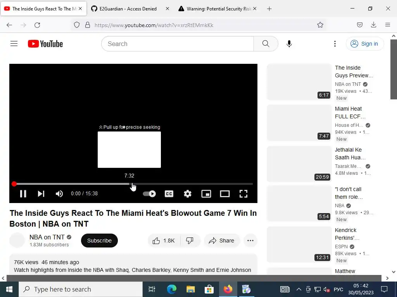Switch the РУС keyboard language

pyautogui.click(x=338, y=289)
